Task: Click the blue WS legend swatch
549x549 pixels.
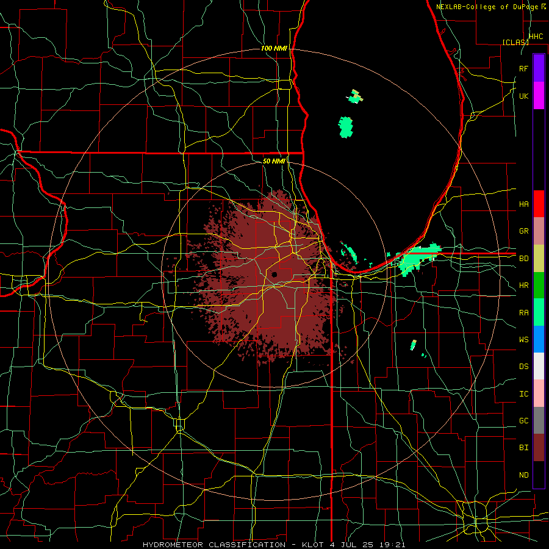Action: [539, 339]
